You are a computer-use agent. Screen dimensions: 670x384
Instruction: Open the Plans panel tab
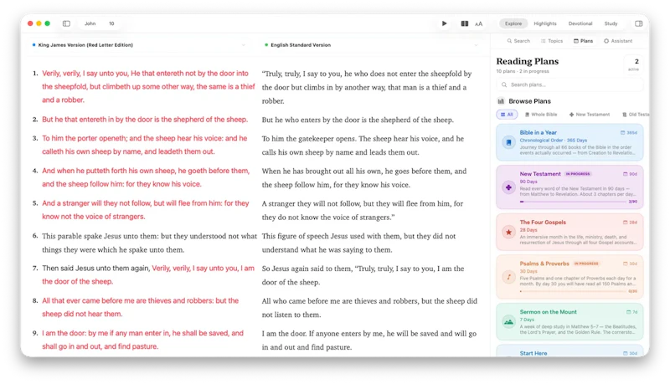(x=583, y=41)
